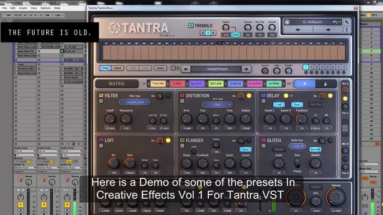The image size is (383, 215).
Task: Open the Distortion Type dropdown
Action: pyautogui.click(x=217, y=105)
